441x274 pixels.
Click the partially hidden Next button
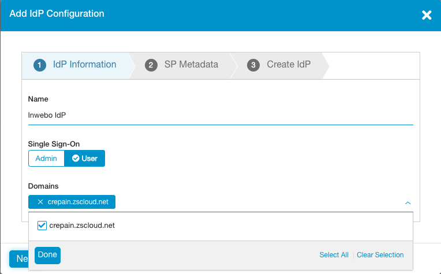tap(19, 259)
